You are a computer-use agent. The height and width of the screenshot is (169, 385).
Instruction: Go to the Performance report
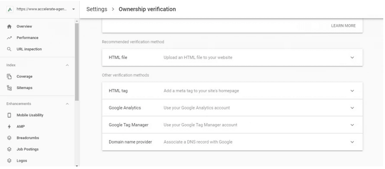tap(27, 38)
